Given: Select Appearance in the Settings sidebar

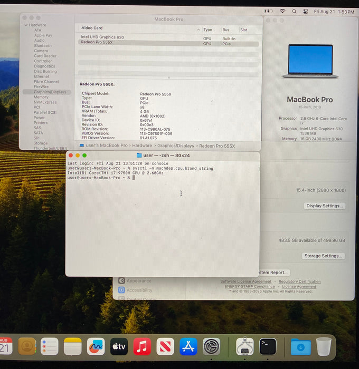Looking at the screenshot, I should pyautogui.click(x=139, y=281).
